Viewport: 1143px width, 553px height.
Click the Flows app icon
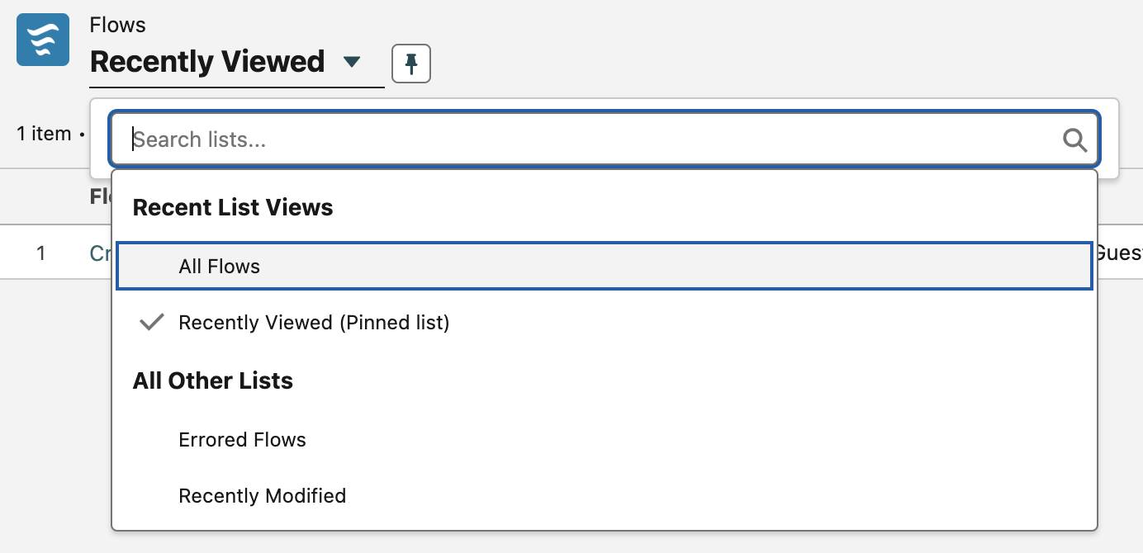coord(43,40)
